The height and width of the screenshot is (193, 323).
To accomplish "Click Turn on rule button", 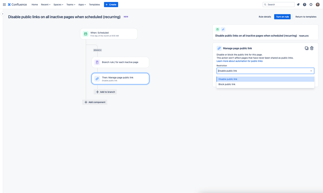I will coord(282,17).
